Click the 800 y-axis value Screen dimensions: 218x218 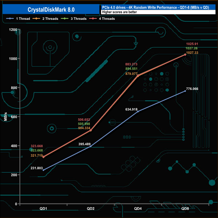(x=14, y=88)
